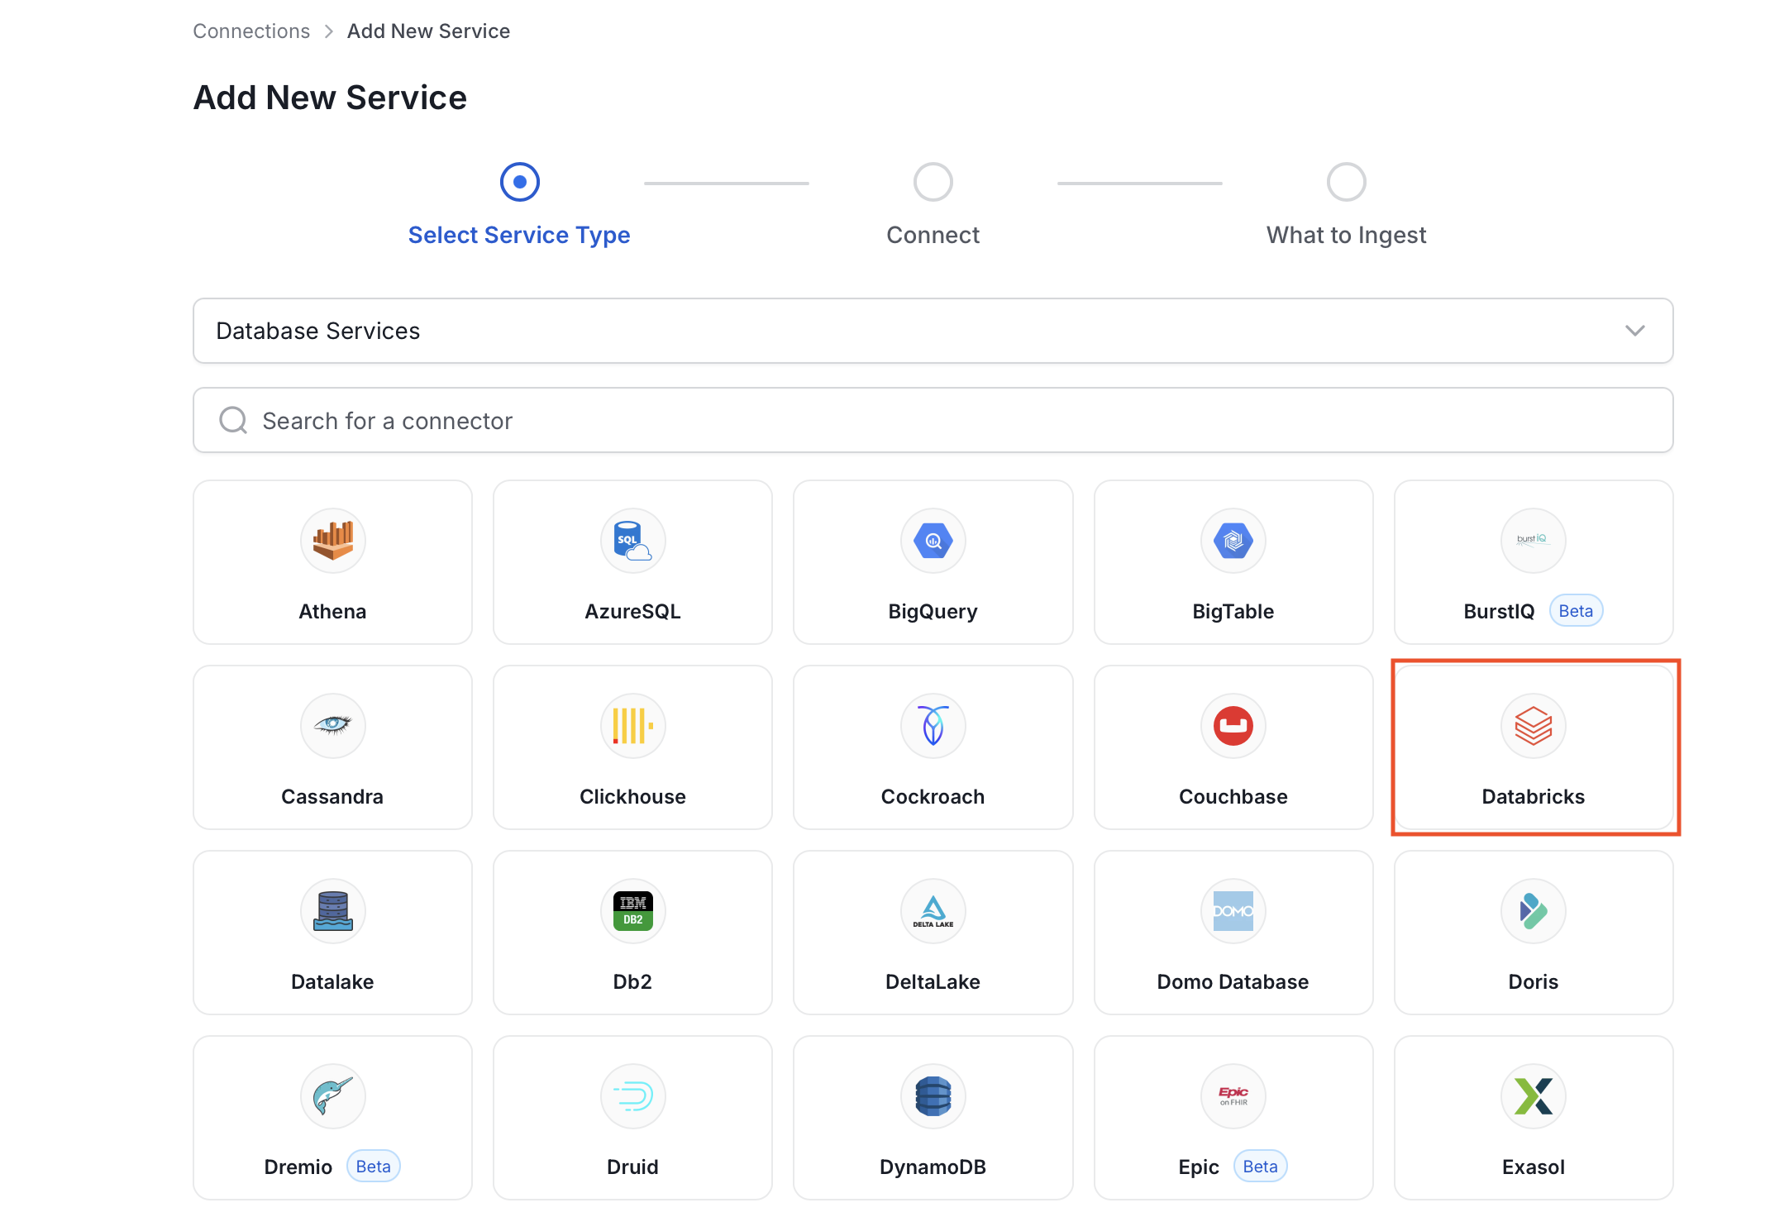Screen dimensions: 1789x1217
Task: Click the Druid label text
Action: pos(632,1167)
